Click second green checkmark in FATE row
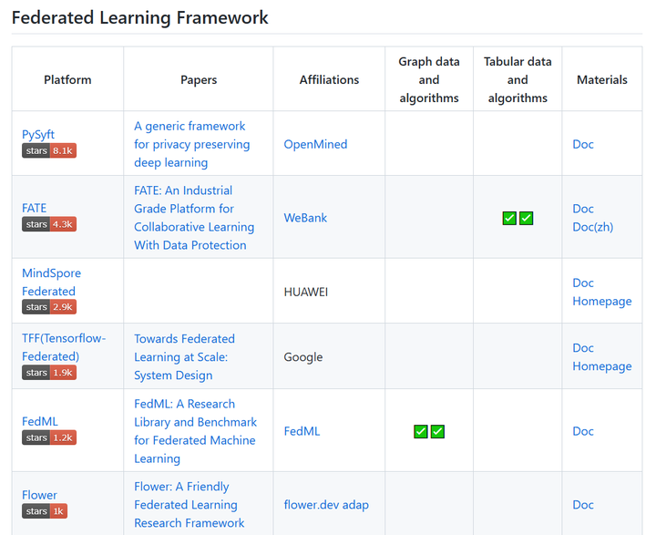Viewport: 656px width, 535px height. [x=527, y=218]
